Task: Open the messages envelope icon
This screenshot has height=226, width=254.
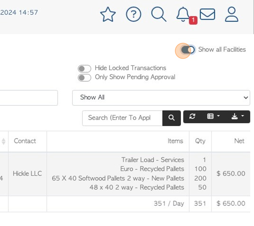Action: [x=207, y=14]
